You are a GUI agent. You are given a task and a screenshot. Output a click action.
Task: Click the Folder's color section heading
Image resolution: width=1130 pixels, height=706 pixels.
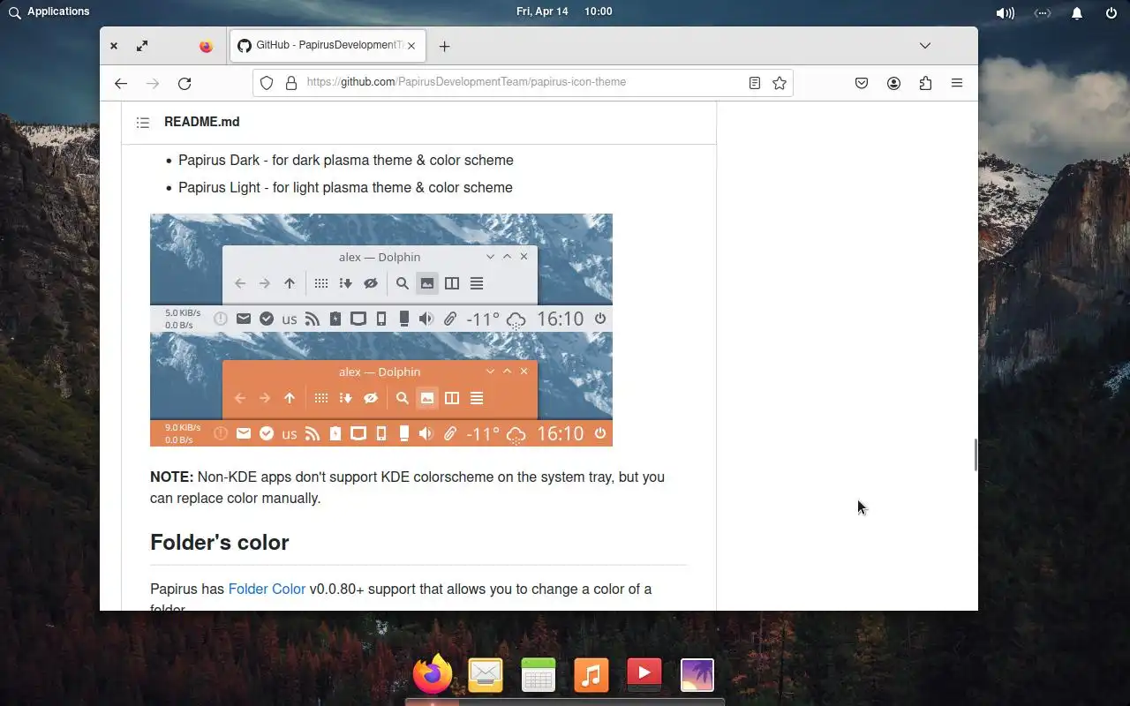[220, 542]
